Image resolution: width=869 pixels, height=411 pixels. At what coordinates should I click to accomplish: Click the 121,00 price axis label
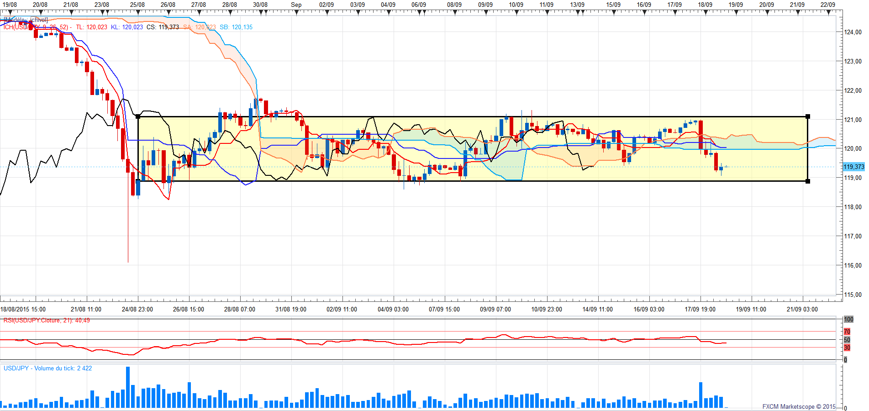tap(853, 120)
